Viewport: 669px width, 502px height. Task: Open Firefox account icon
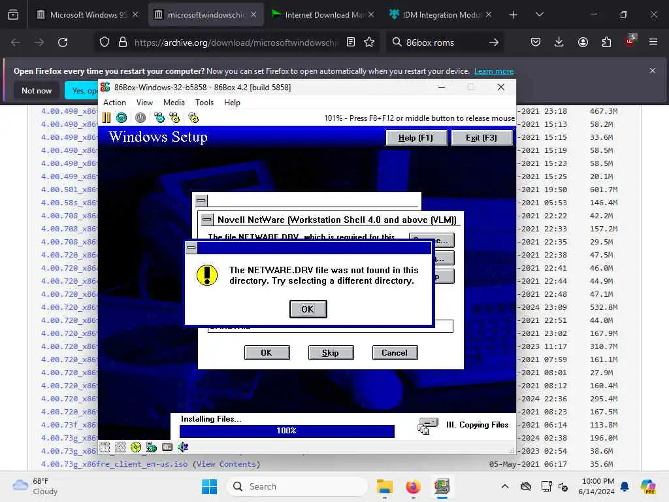coord(583,42)
